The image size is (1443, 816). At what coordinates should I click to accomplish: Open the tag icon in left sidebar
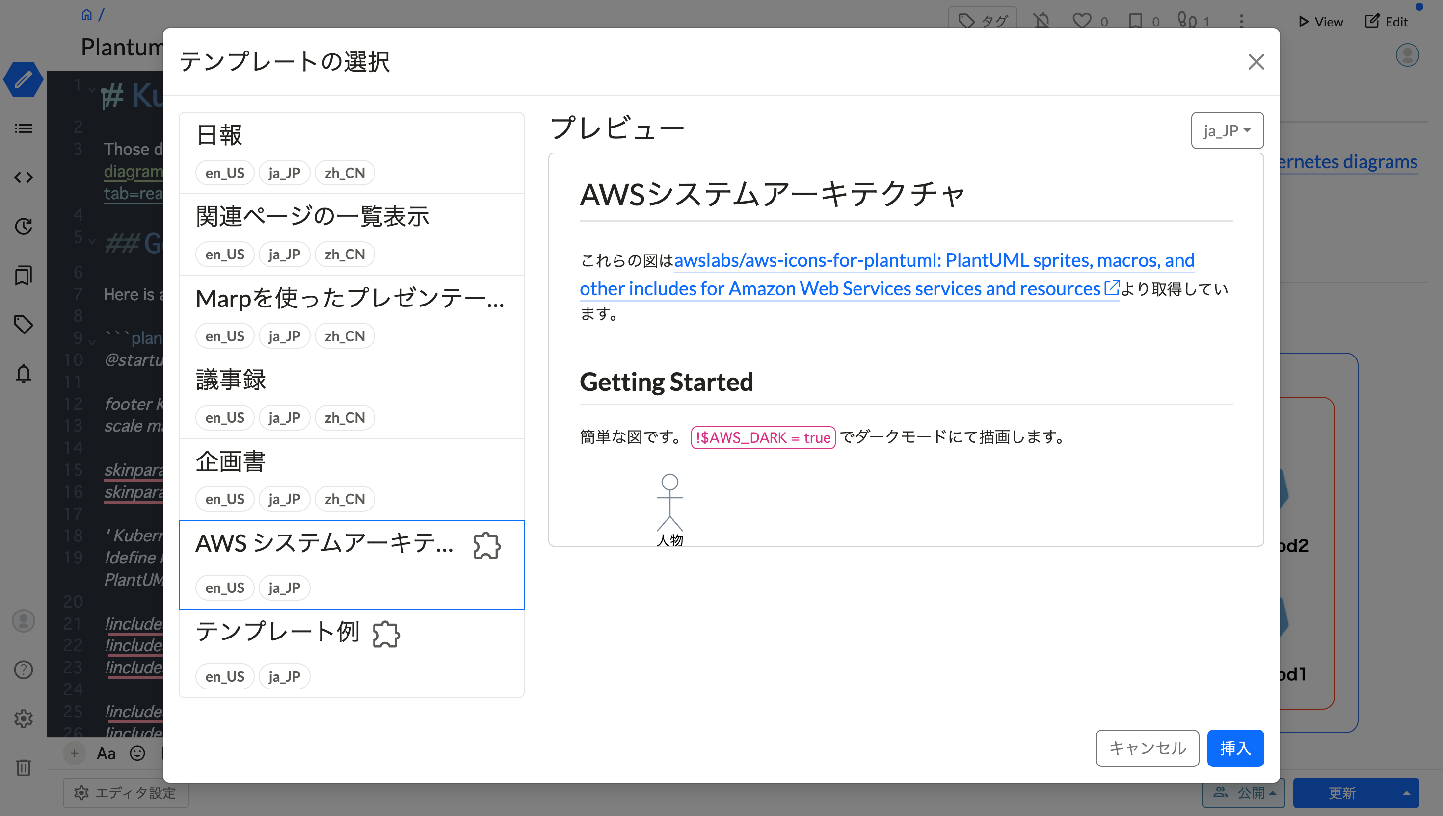23,325
